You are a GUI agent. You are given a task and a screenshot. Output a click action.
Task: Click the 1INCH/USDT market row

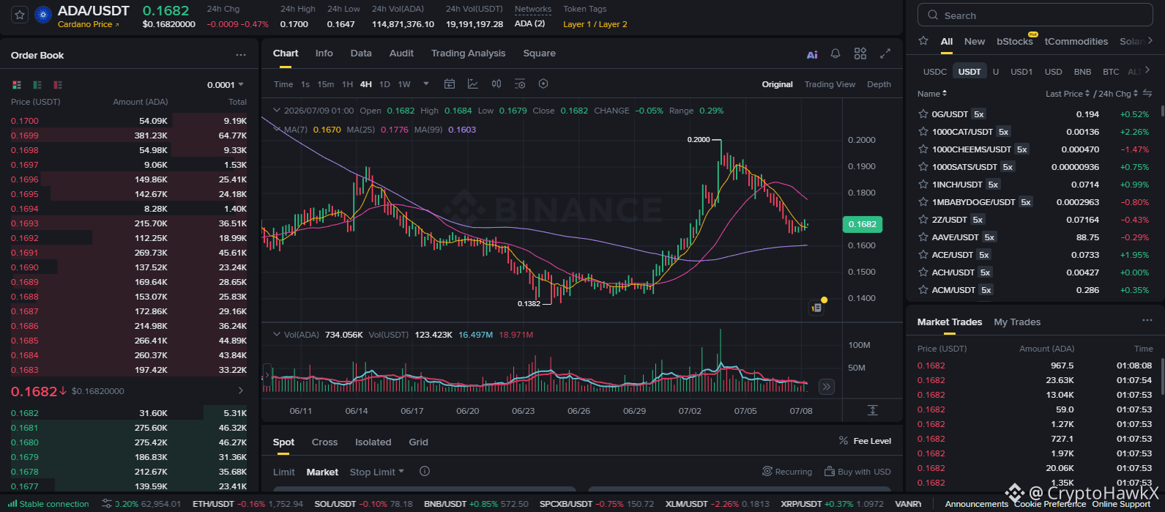1034,185
